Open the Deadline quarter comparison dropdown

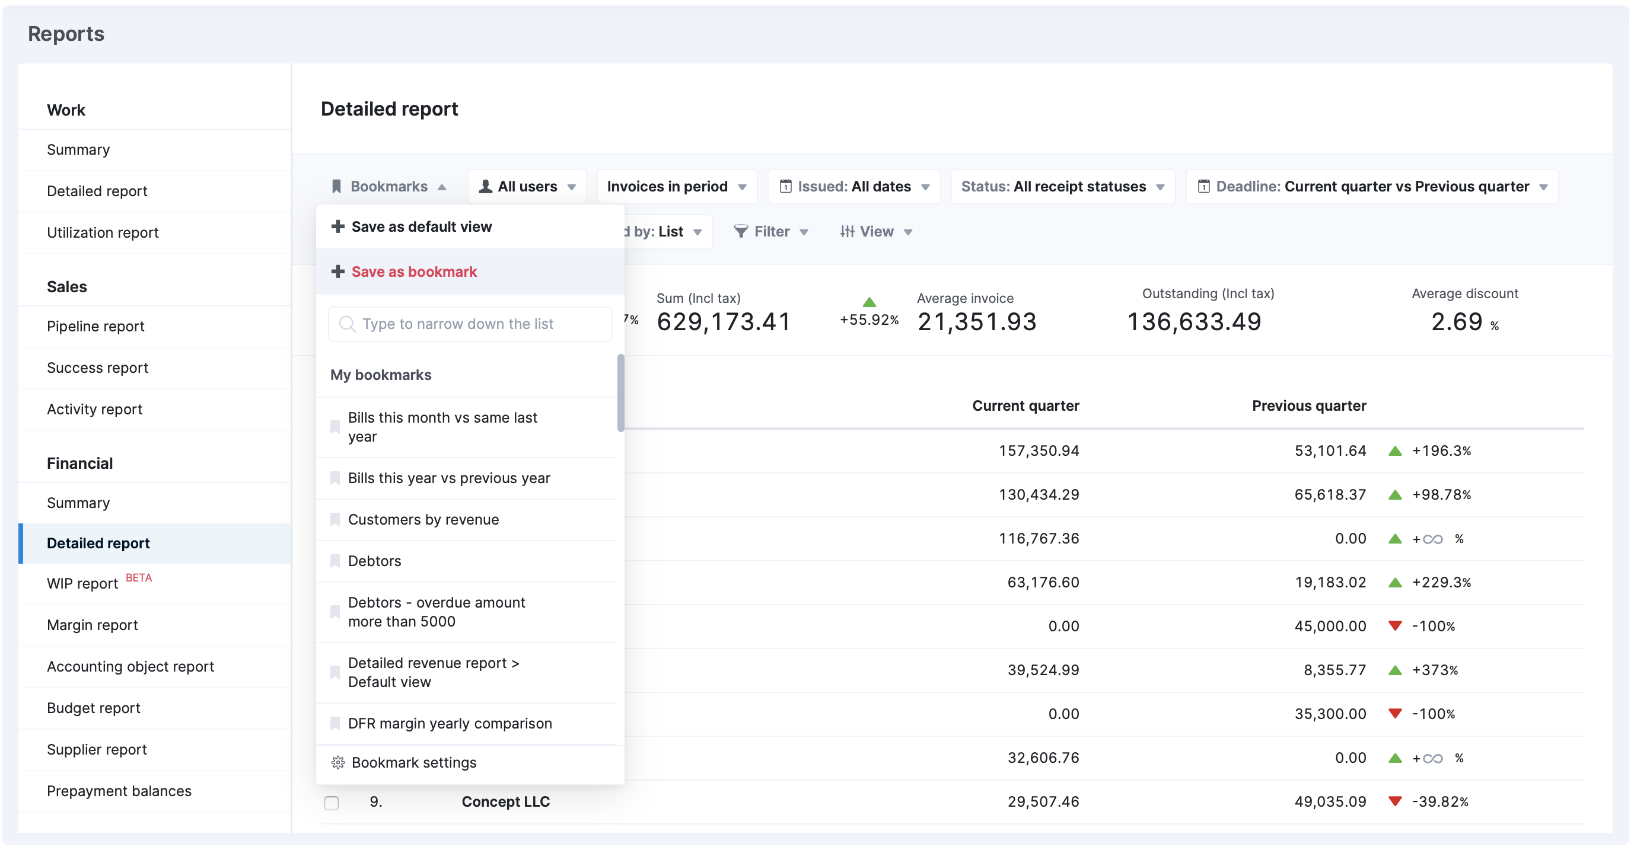point(1372,186)
